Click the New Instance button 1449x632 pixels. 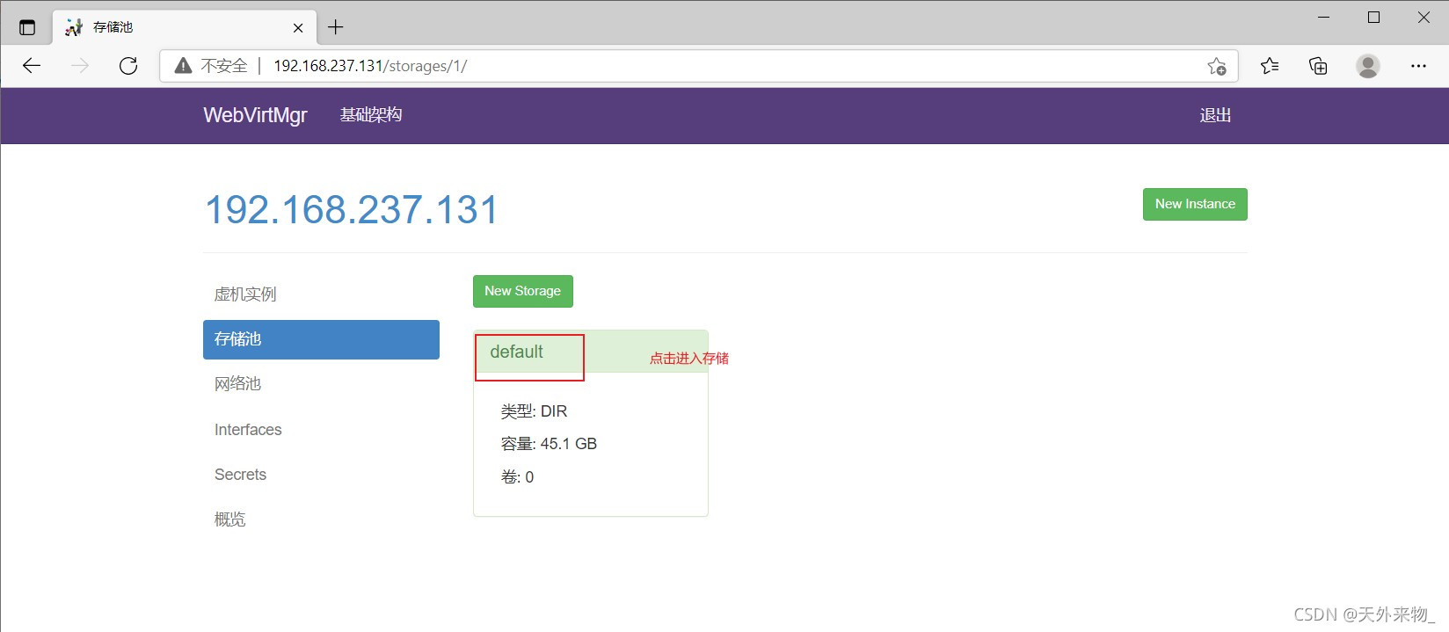click(x=1195, y=204)
